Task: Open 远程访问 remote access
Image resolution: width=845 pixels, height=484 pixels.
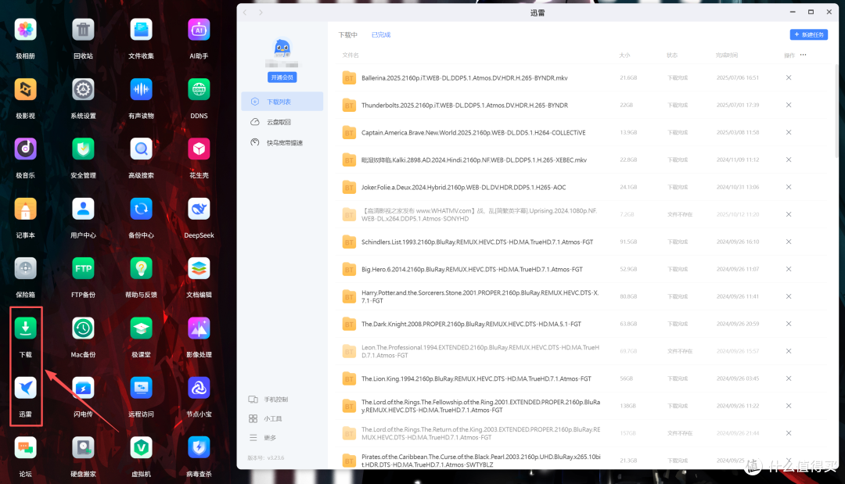Action: 141,389
